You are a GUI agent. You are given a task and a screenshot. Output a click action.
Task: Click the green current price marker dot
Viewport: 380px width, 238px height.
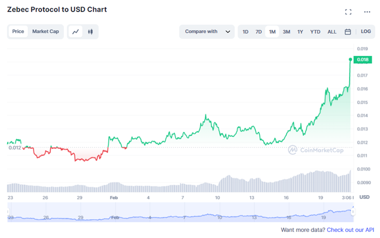350,59
